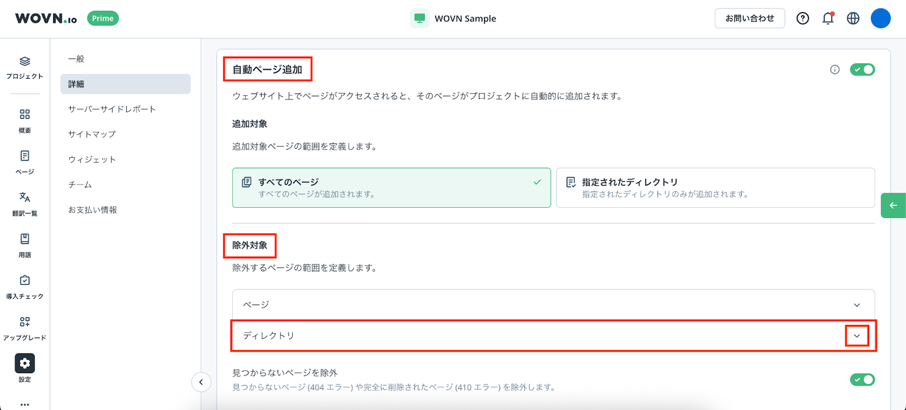Image resolution: width=906 pixels, height=410 pixels.
Task: Select the 指定されたディレクトリ option card
Action: pos(715,187)
